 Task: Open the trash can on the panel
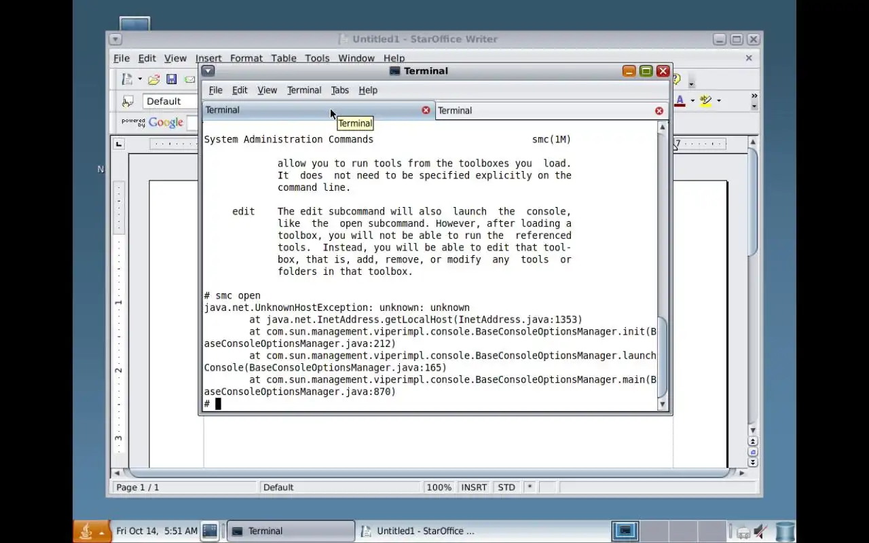click(x=785, y=531)
